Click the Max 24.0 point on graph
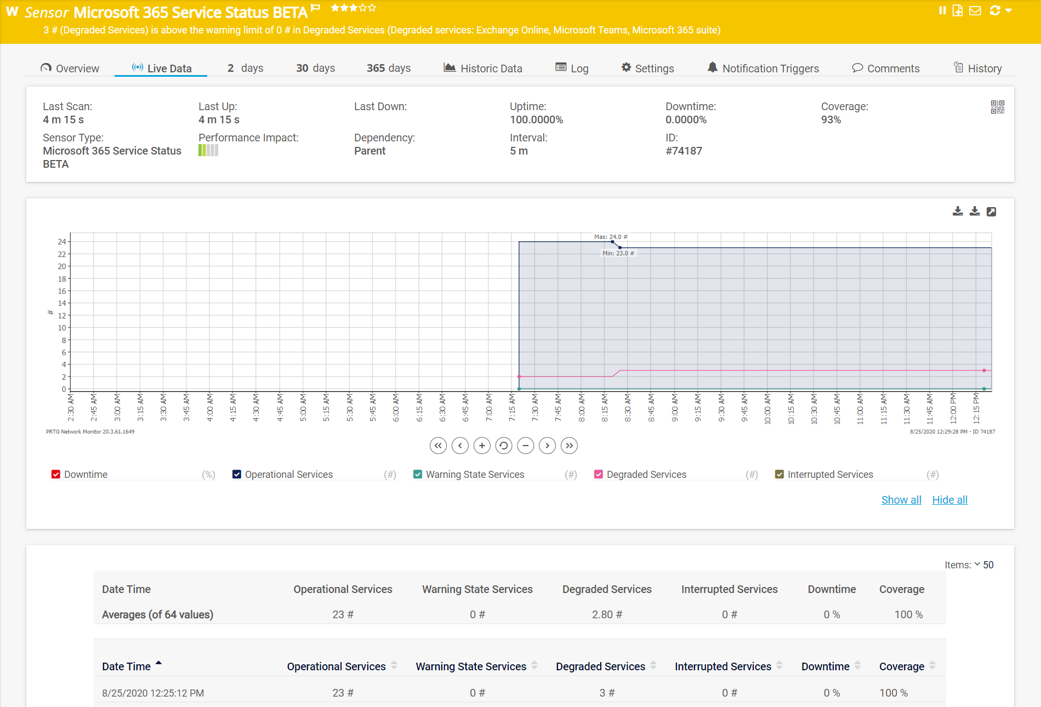1041x707 pixels. pyautogui.click(x=612, y=242)
